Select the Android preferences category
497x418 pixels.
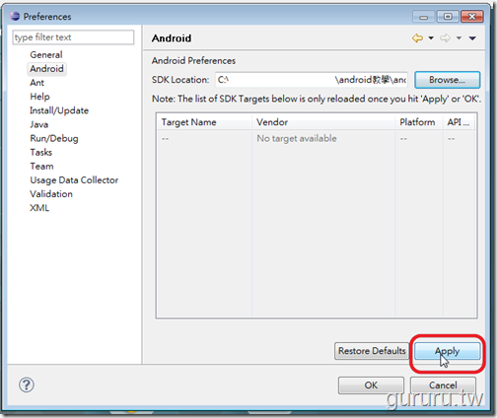[46, 69]
